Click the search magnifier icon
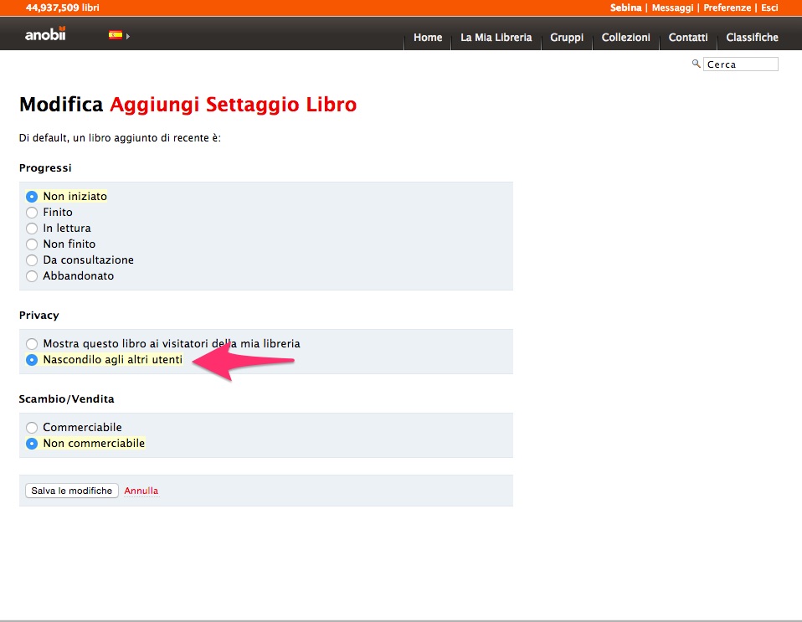This screenshot has height=622, width=802. pos(696,64)
